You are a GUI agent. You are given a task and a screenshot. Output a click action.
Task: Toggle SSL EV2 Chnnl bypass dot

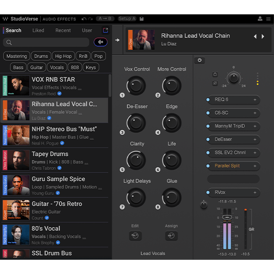[208, 153]
